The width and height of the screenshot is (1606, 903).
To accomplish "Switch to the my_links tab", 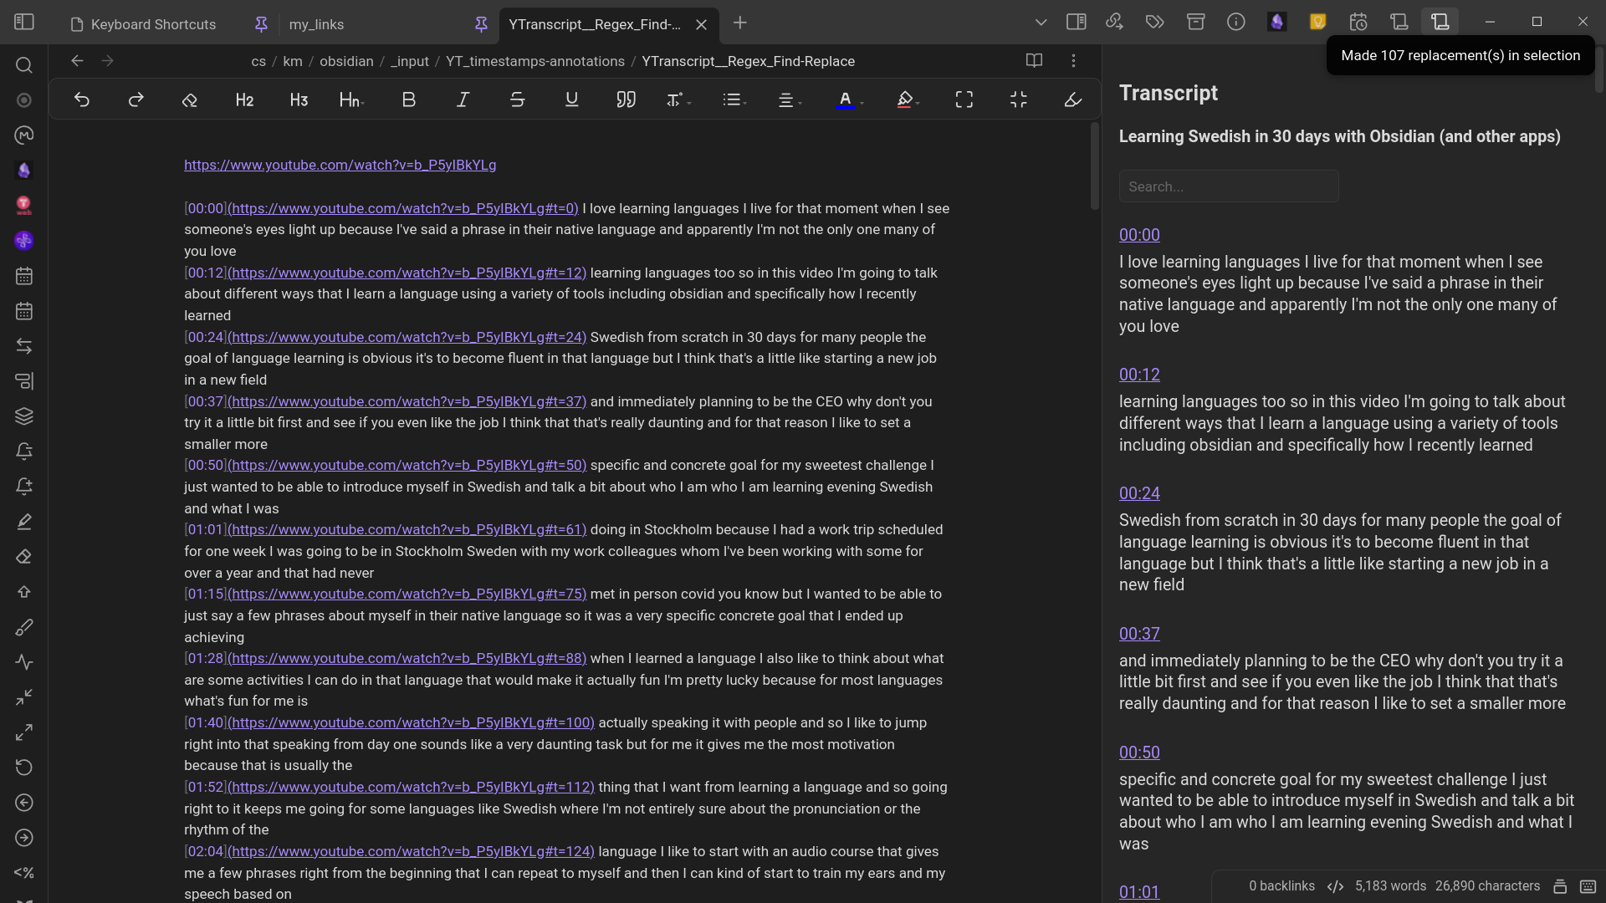I will pyautogui.click(x=316, y=24).
